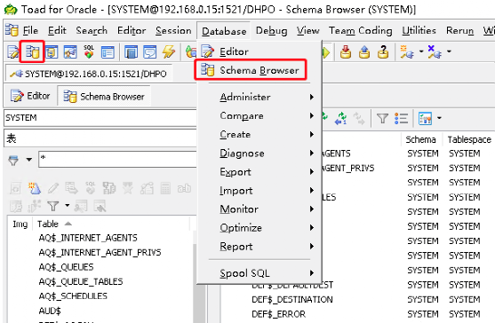Click the dark blue window toolbar icon
The image size is (495, 323).
131,52
